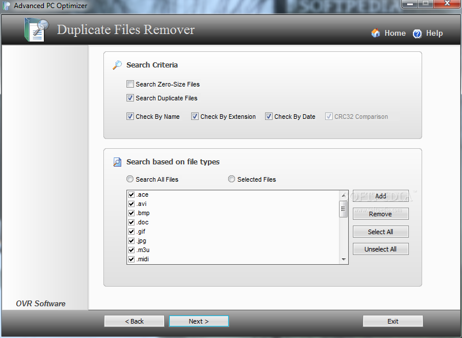
Task: Choose the Selected Files radio option
Action: [x=232, y=179]
